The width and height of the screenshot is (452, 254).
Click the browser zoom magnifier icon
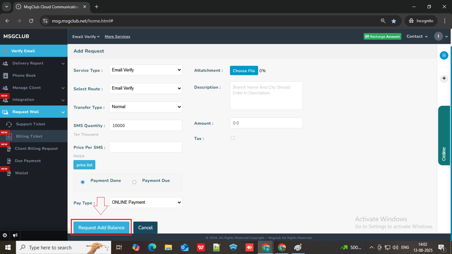click(383, 21)
